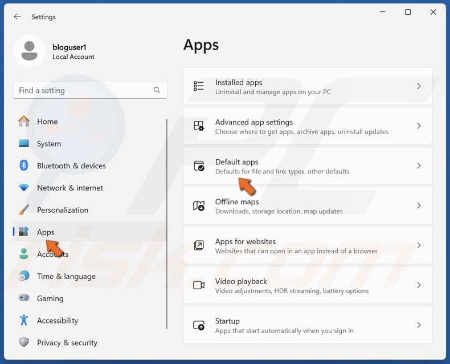Click 'Downloads, storage location, map updates' text
The image size is (450, 364).
click(279, 211)
